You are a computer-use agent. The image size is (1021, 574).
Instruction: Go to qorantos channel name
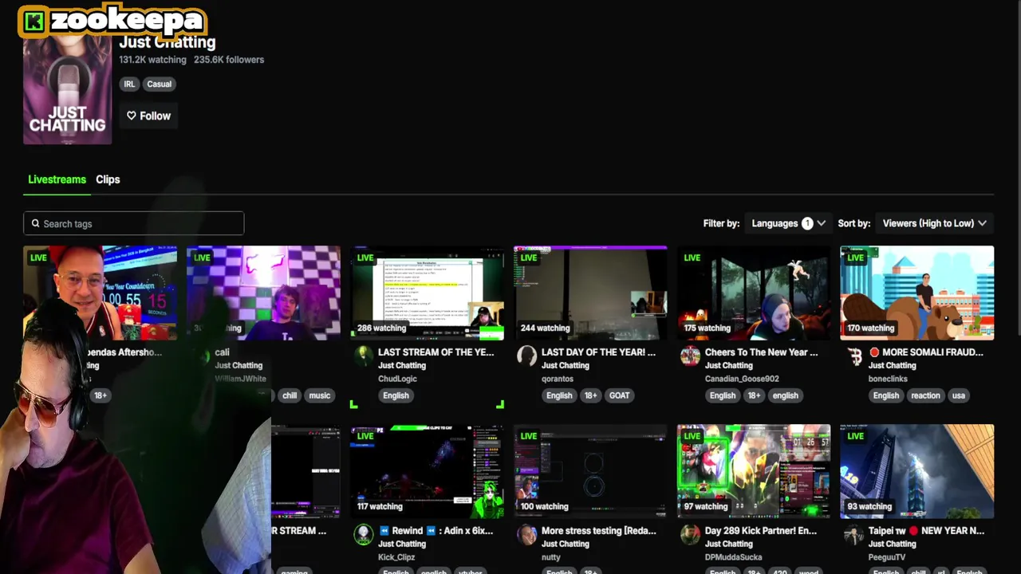558,379
